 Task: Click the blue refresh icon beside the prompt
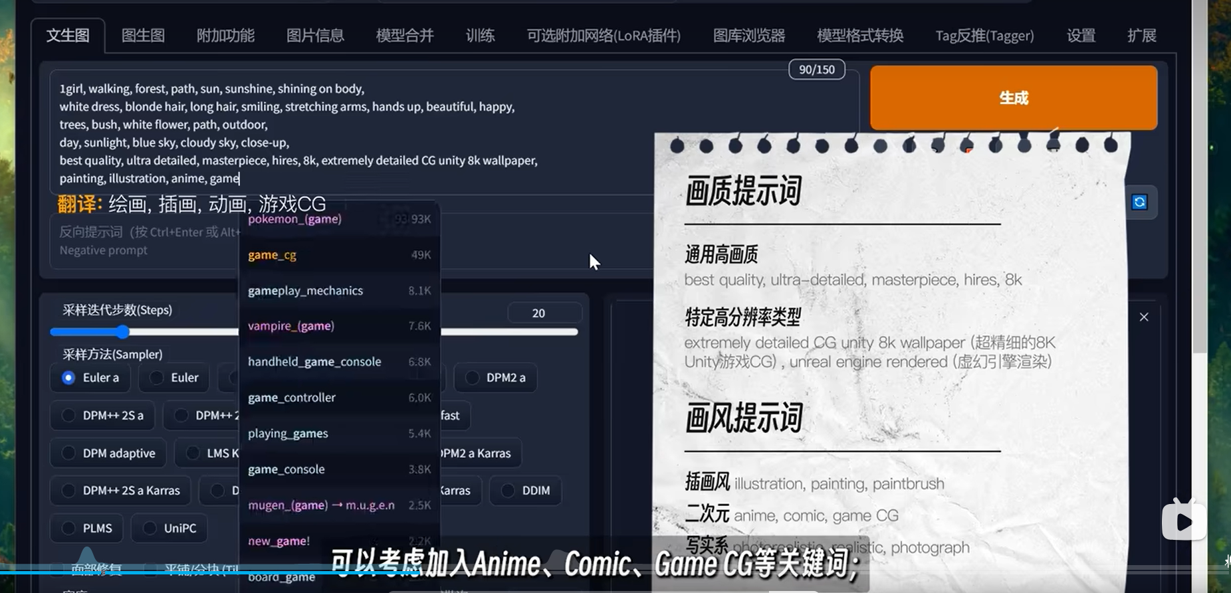click(x=1139, y=202)
